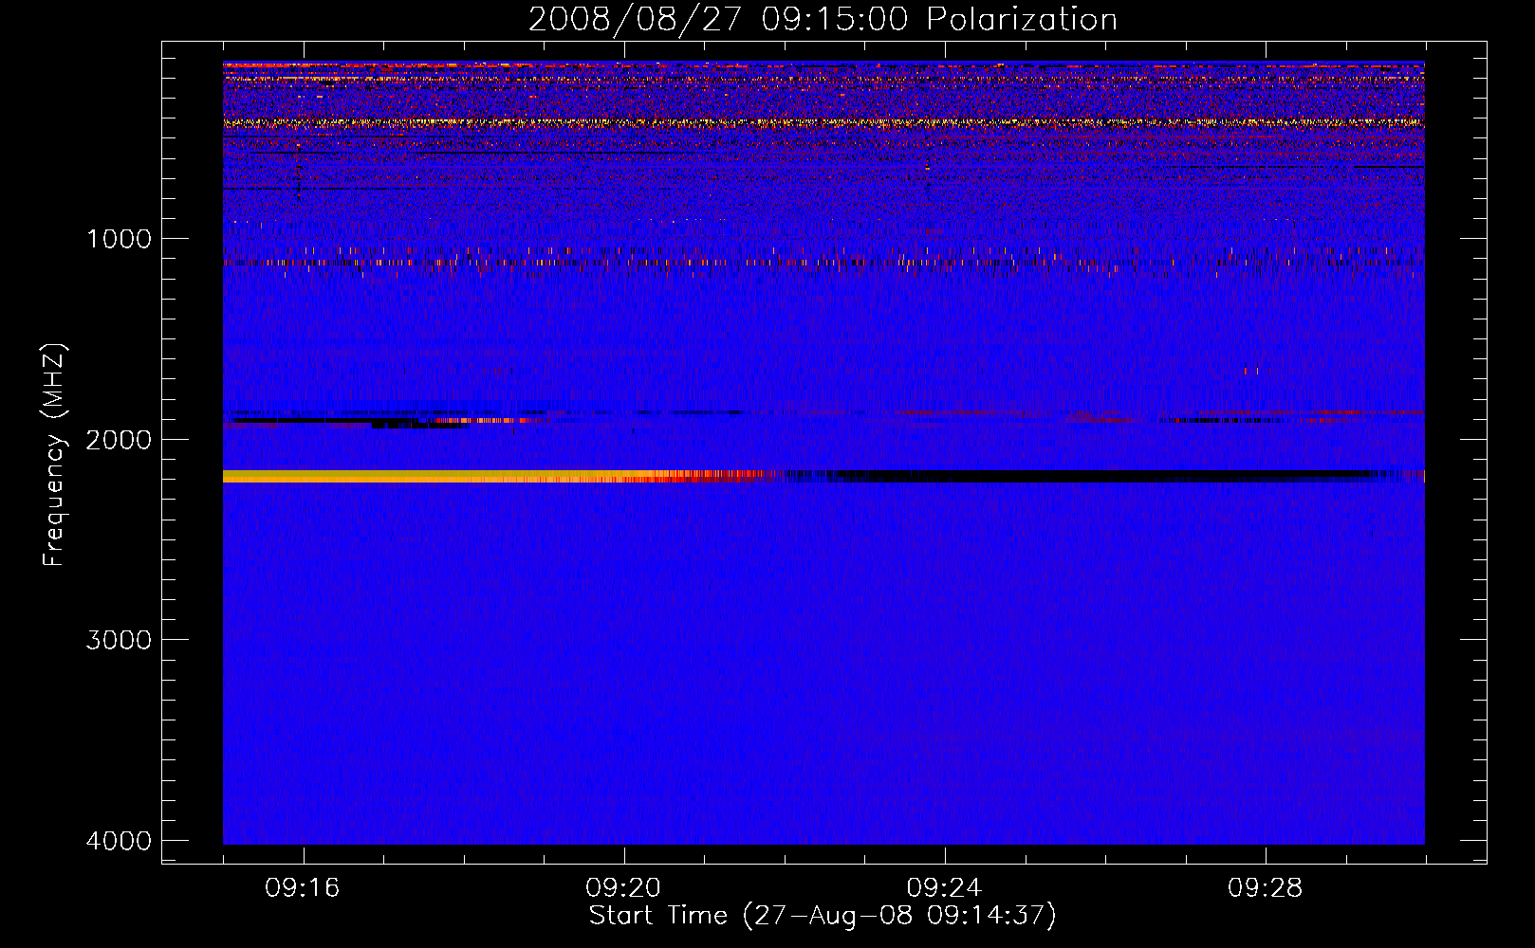This screenshot has width=1535, height=948.
Task: Click the '09:28' time axis label
Action: [1265, 888]
